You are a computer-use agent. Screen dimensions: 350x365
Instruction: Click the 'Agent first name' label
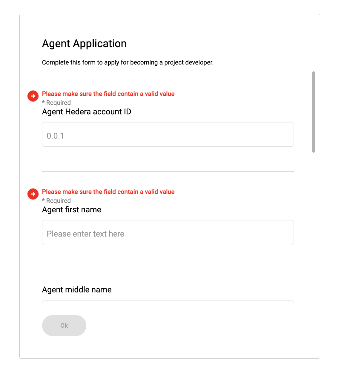click(x=72, y=210)
